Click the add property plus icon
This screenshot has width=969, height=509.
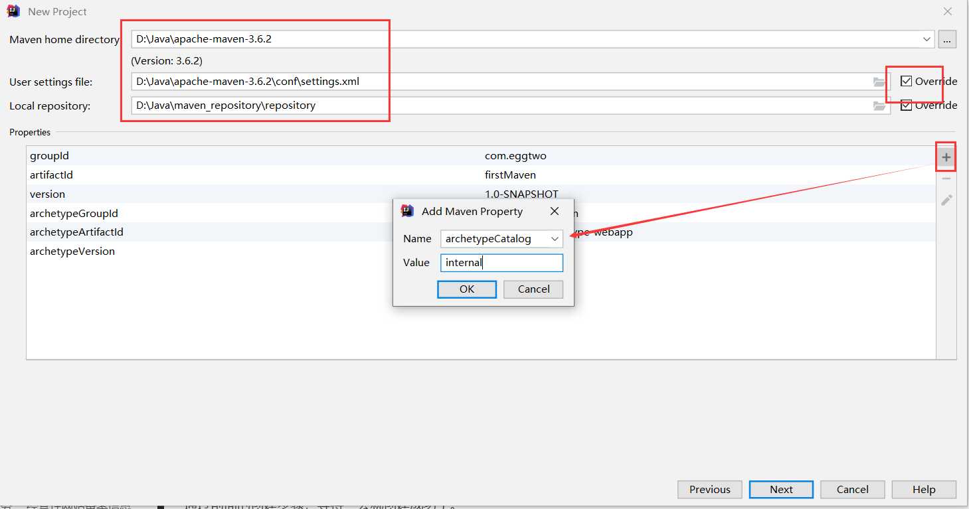[946, 157]
